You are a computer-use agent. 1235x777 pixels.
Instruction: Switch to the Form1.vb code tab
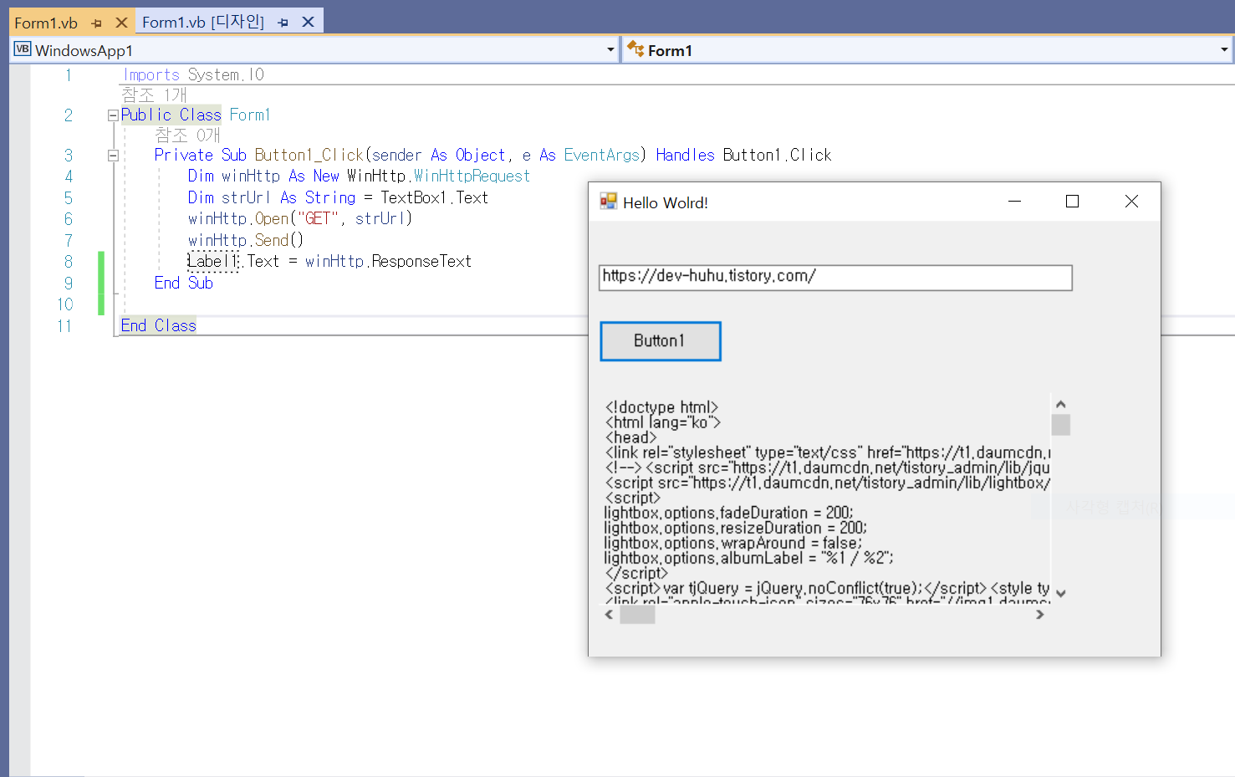(x=46, y=23)
